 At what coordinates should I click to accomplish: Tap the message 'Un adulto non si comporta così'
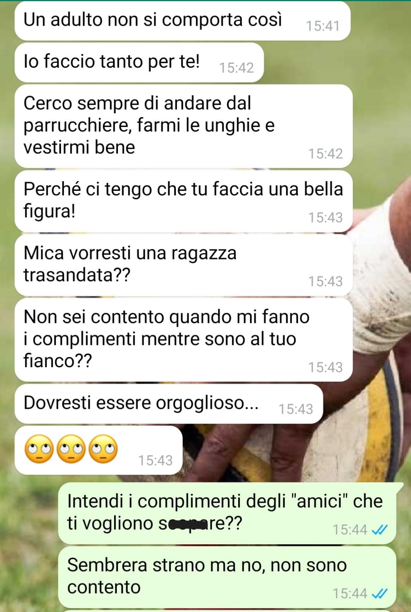(x=182, y=21)
